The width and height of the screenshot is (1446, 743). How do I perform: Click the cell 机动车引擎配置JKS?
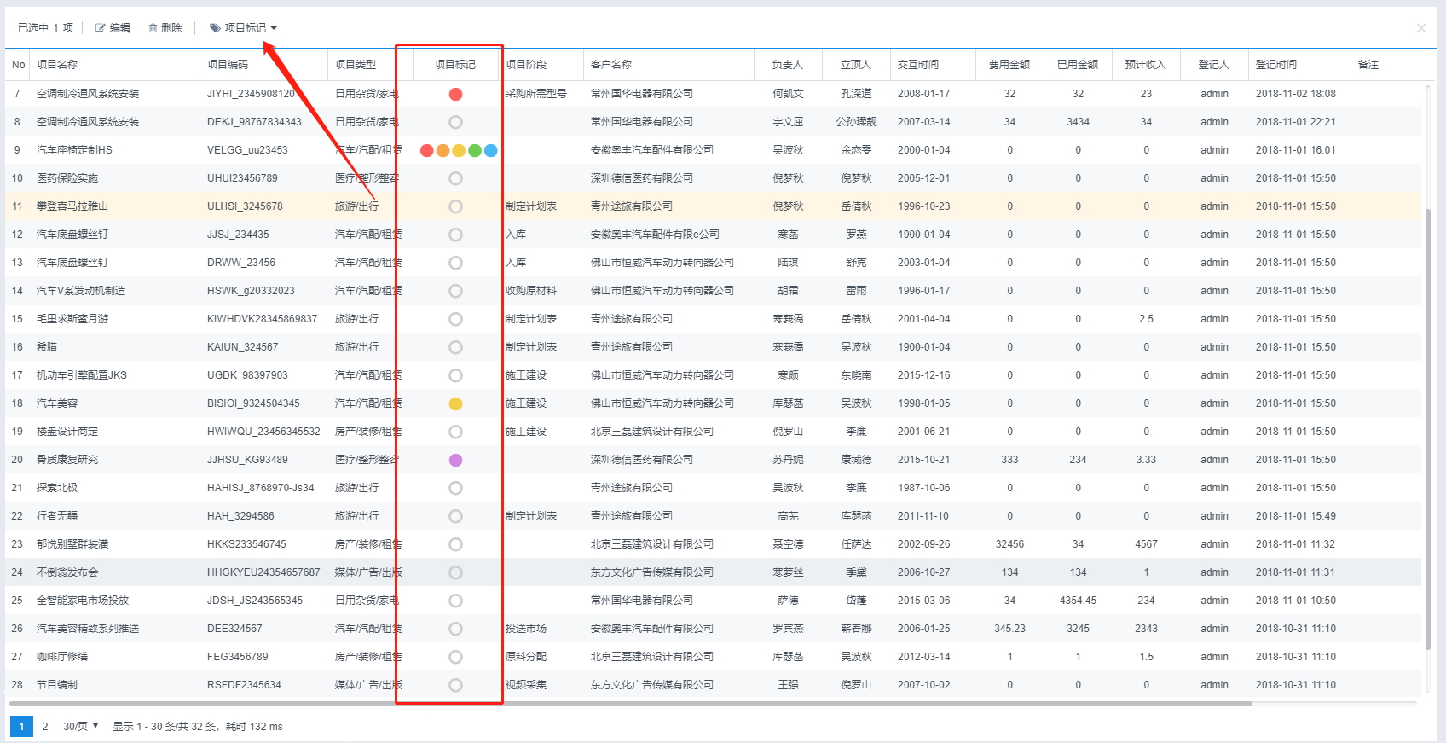pyautogui.click(x=82, y=375)
